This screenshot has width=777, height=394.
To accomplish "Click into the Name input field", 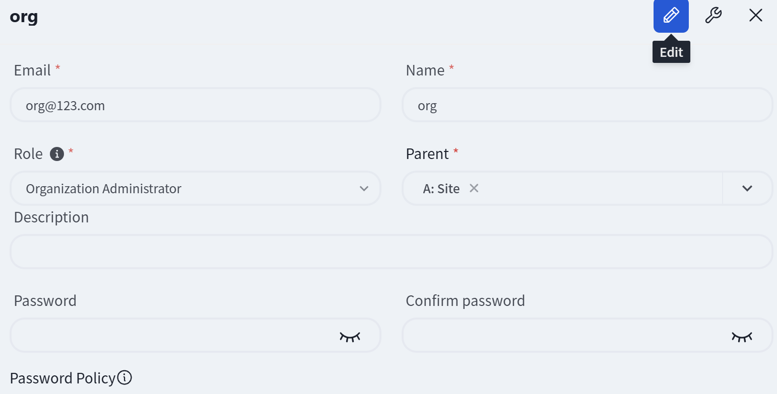I will (x=587, y=105).
